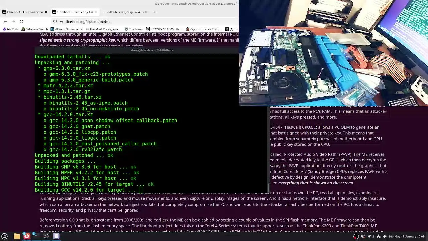Viewport: 428px width, 241px height.
Task: Click 'everything that is shown on the screen' text
Action: point(316,183)
